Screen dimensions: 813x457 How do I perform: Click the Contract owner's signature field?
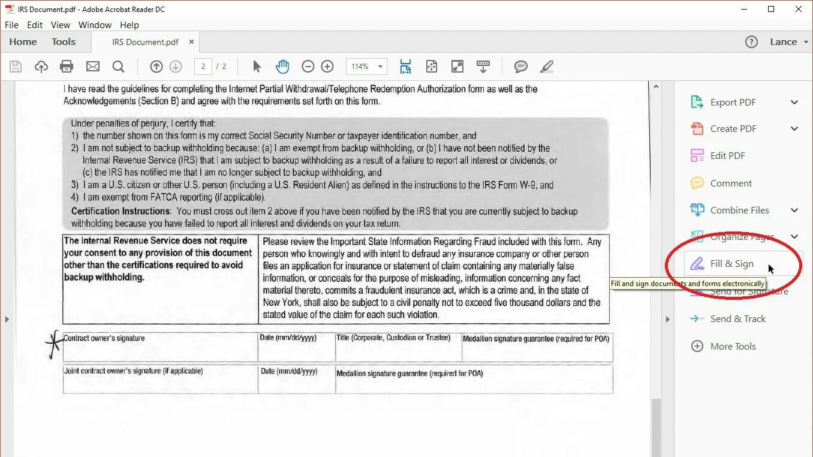tap(160, 347)
